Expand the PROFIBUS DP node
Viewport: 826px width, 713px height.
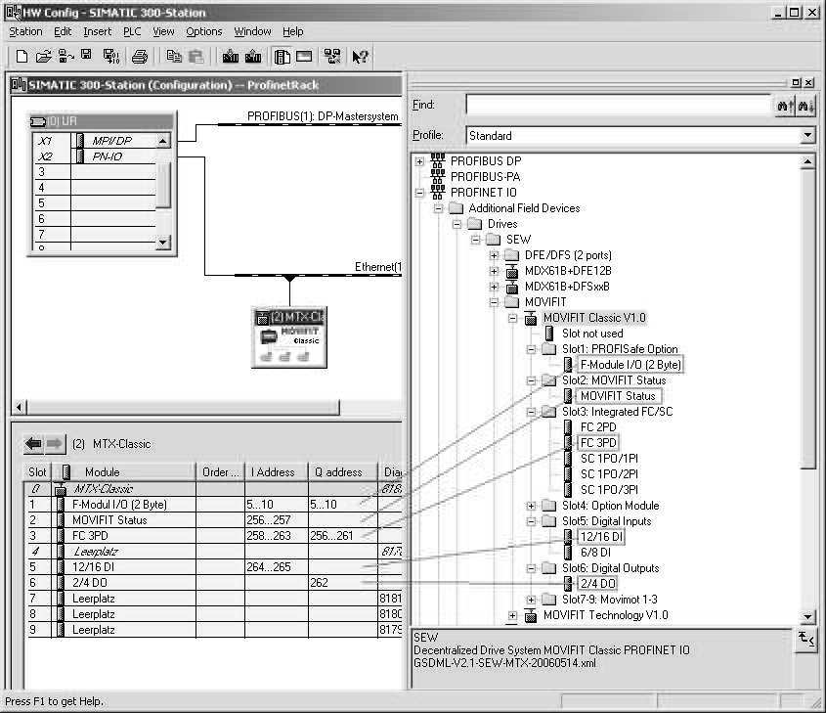point(419,161)
